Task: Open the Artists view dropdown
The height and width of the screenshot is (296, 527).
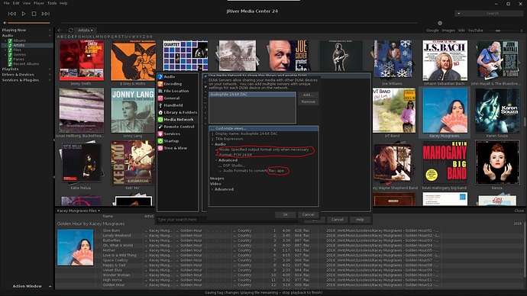Action: point(85,31)
